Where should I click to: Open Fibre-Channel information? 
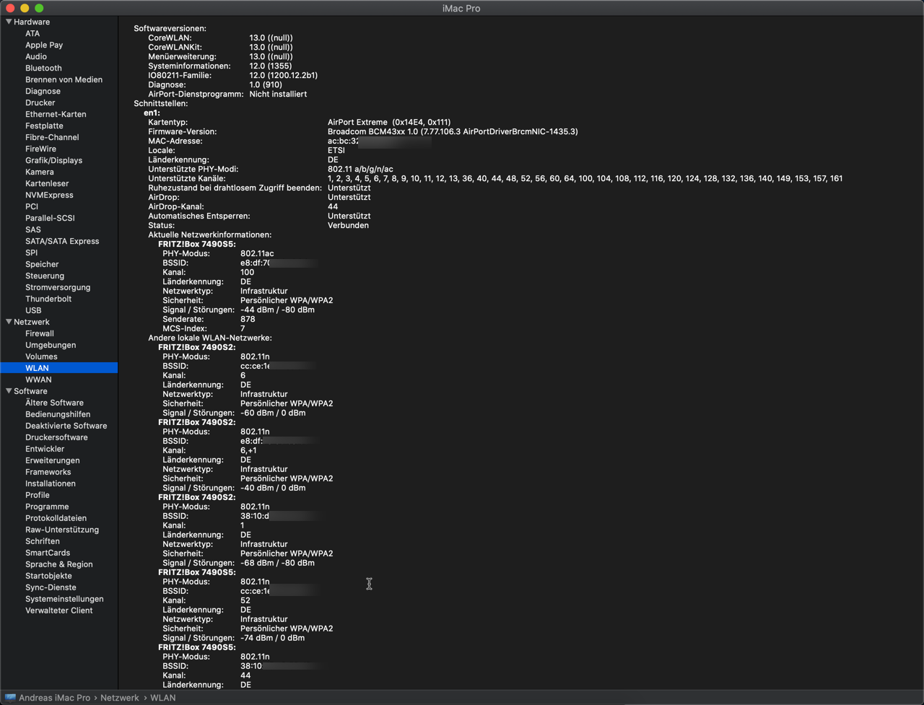52,137
